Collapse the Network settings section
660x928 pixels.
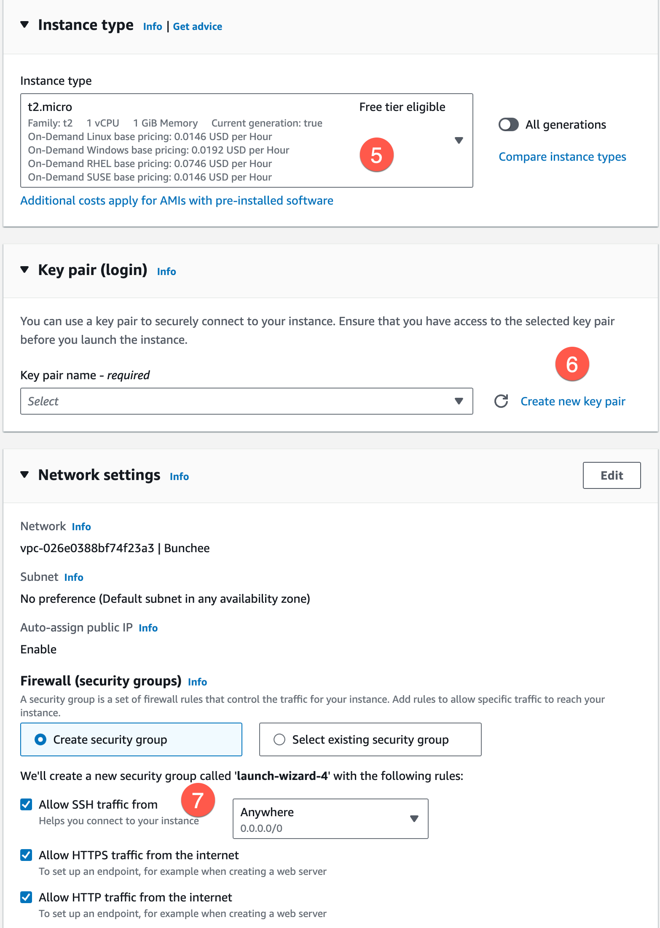(24, 475)
